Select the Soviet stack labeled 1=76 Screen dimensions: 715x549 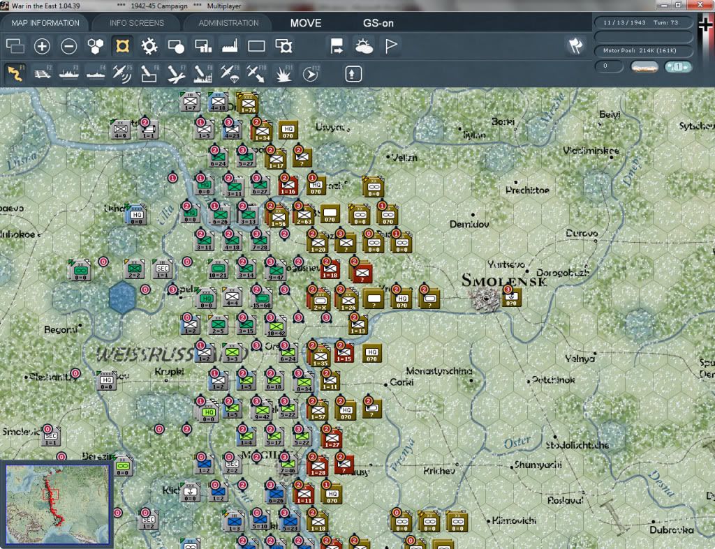(x=248, y=105)
